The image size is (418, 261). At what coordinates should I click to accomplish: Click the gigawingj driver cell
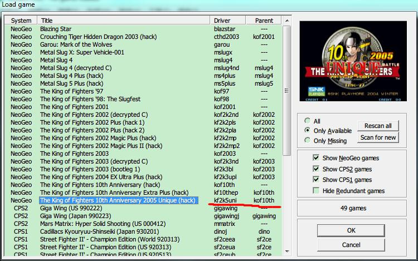tap(227, 216)
